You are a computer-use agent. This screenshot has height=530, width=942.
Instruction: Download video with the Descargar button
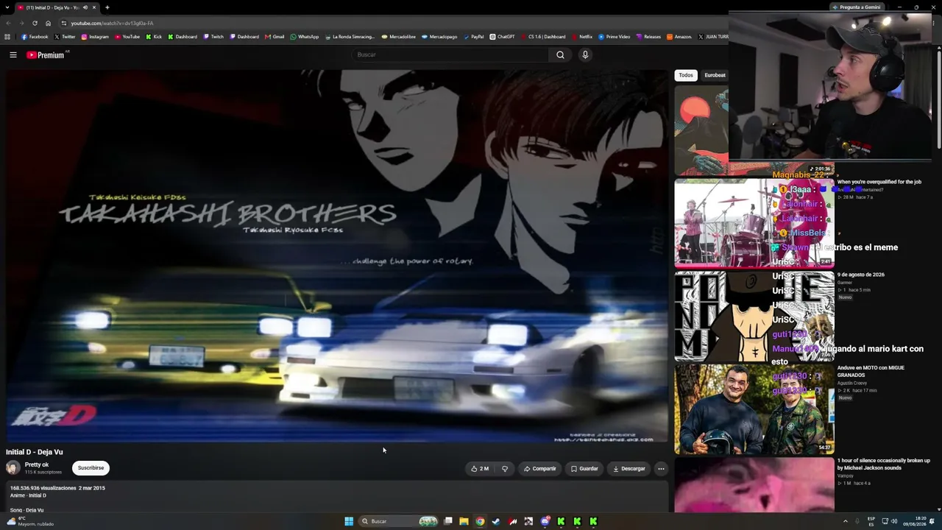point(629,469)
